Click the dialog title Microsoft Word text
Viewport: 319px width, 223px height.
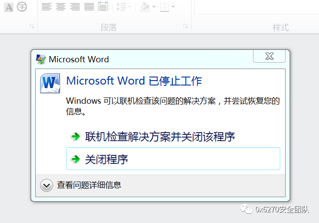(x=79, y=59)
